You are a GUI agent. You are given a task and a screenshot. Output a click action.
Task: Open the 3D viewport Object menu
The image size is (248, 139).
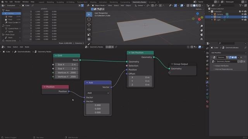pos(128,5)
